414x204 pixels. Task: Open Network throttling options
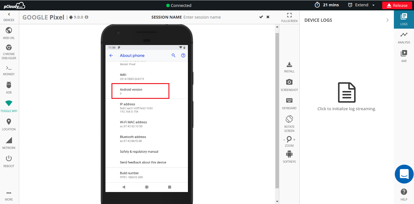click(x=9, y=143)
